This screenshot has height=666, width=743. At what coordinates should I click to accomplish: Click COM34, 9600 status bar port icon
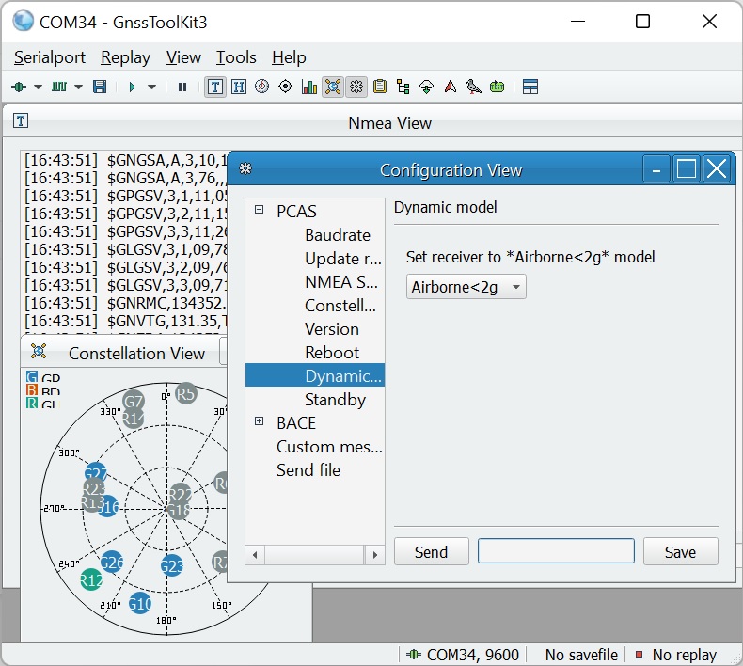[x=414, y=654]
